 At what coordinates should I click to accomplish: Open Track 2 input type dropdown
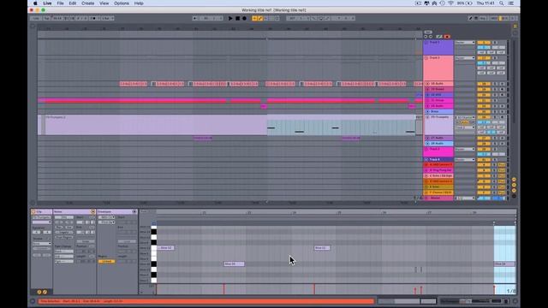tap(465, 58)
